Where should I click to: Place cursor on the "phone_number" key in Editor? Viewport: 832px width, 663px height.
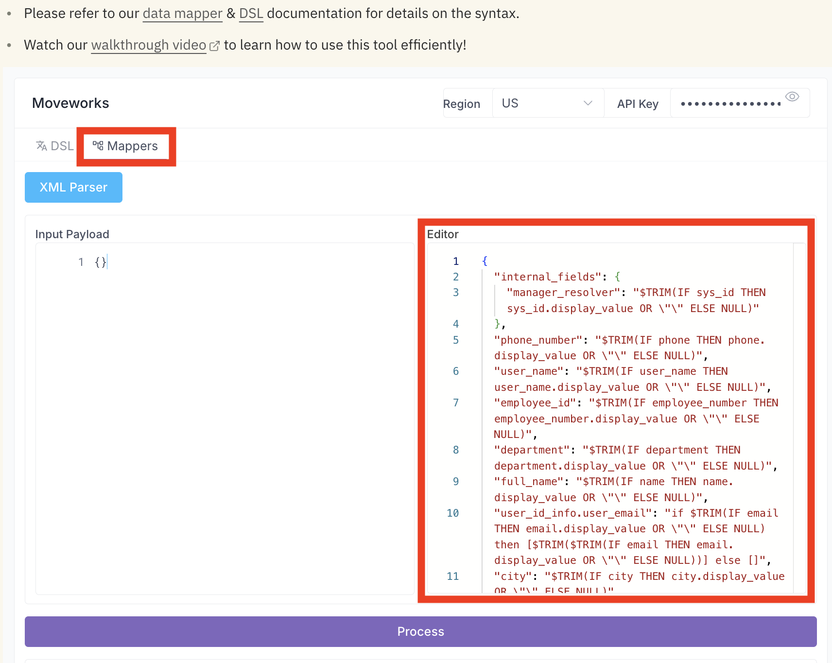point(538,340)
